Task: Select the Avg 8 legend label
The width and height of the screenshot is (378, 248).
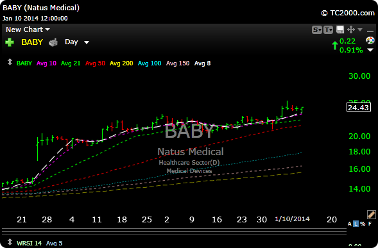Action: pos(203,63)
